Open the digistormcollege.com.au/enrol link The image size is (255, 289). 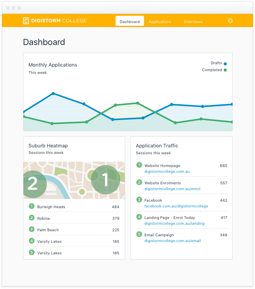tap(172, 189)
